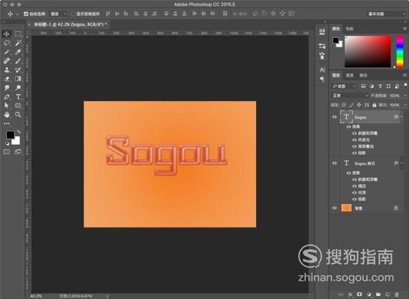Image resolution: width=409 pixels, height=299 pixels.
Task: Open the Edit Toolbar three-dots button
Action: pos(6,124)
